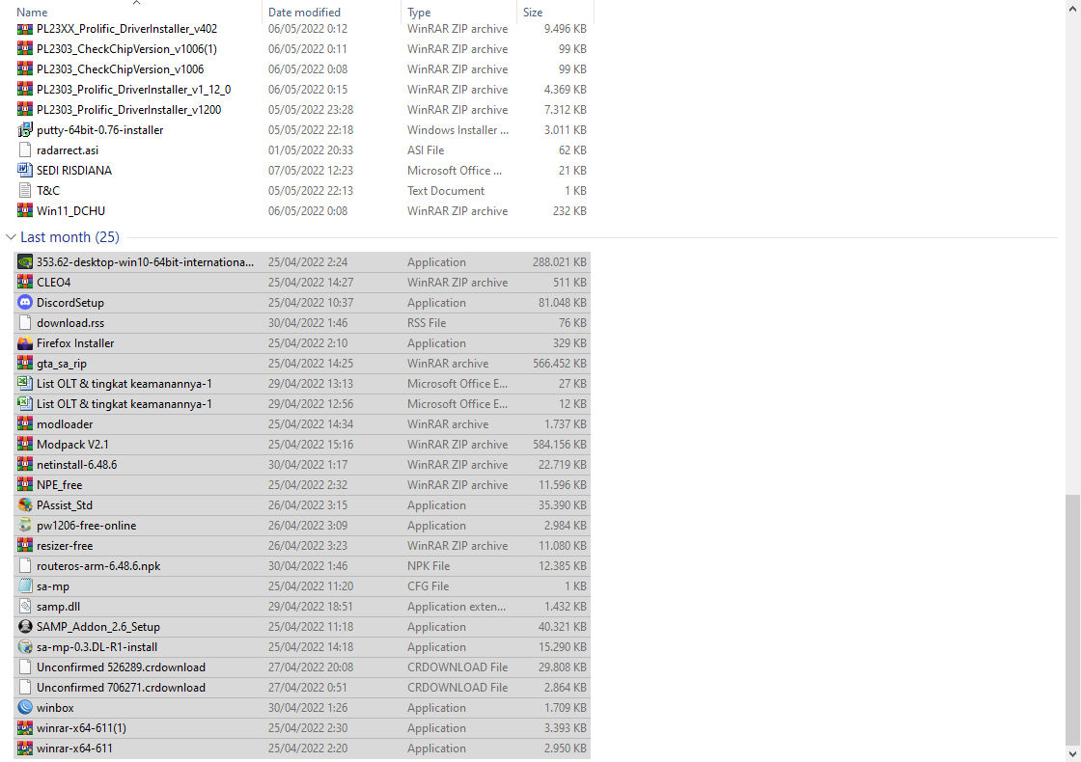This screenshot has width=1081, height=762.
Task: Click the Text Document type cell
Action: [445, 191]
